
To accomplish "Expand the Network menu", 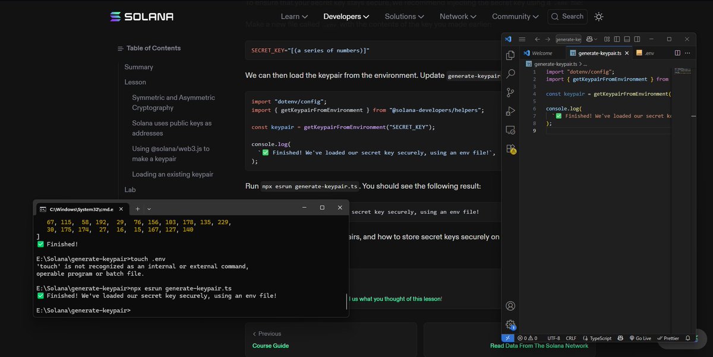I will (458, 17).
